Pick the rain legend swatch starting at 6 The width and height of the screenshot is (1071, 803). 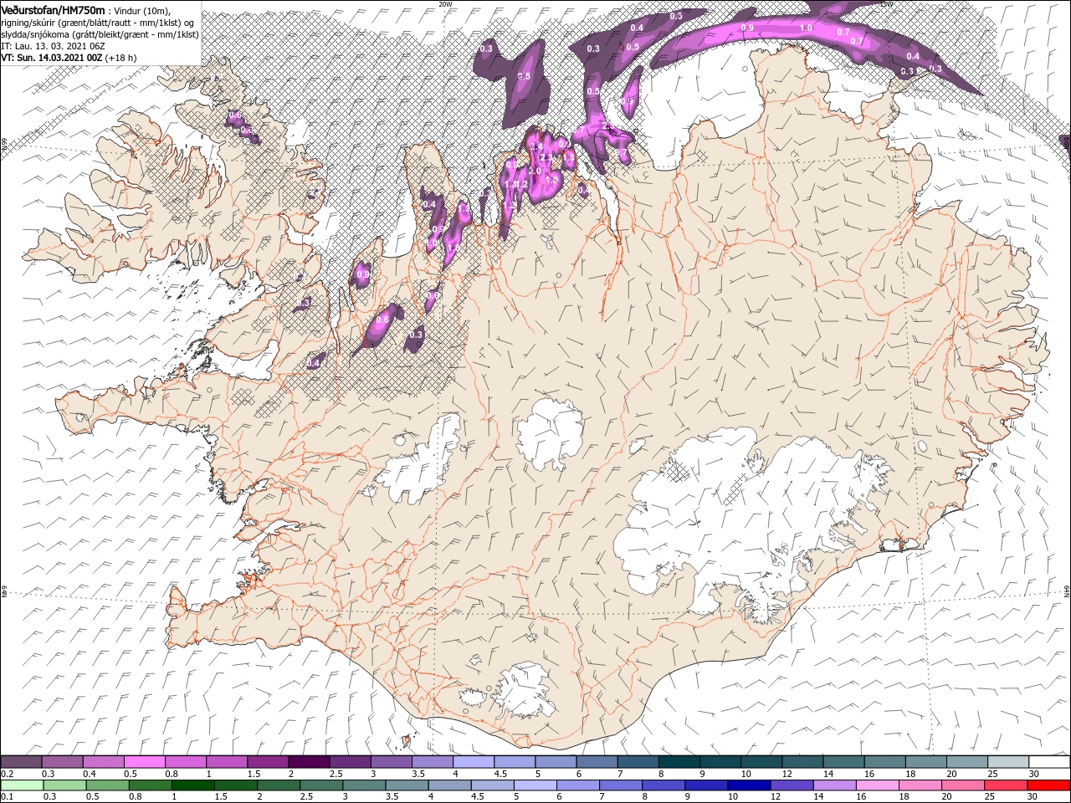pyautogui.click(x=578, y=785)
